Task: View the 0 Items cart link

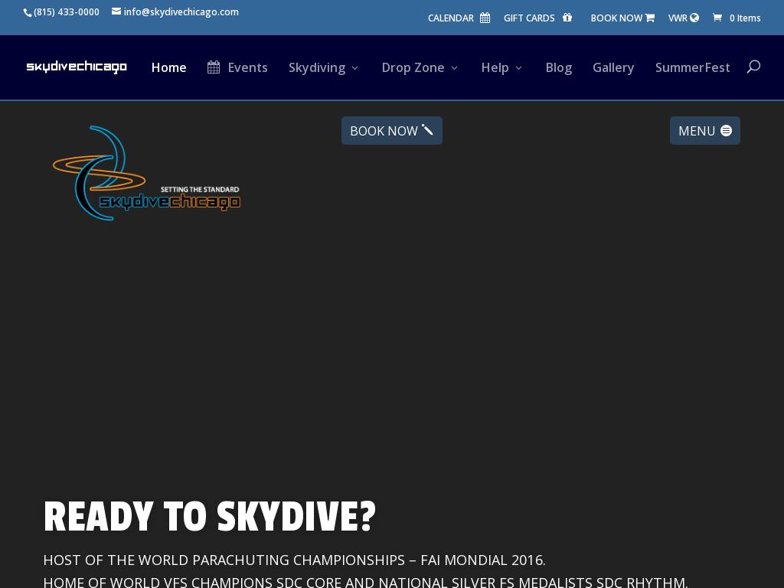Action: click(737, 18)
